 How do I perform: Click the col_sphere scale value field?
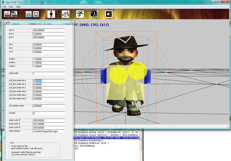[49, 106]
